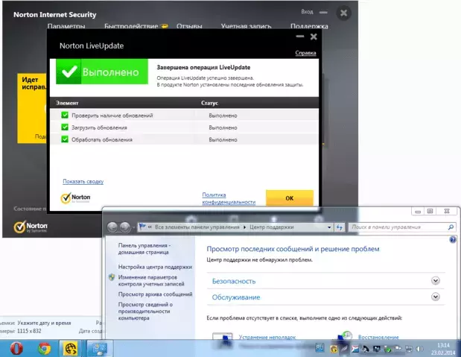The image size is (461, 357).
Task: Open the yellow Norton tray icon
Action: (334, 349)
